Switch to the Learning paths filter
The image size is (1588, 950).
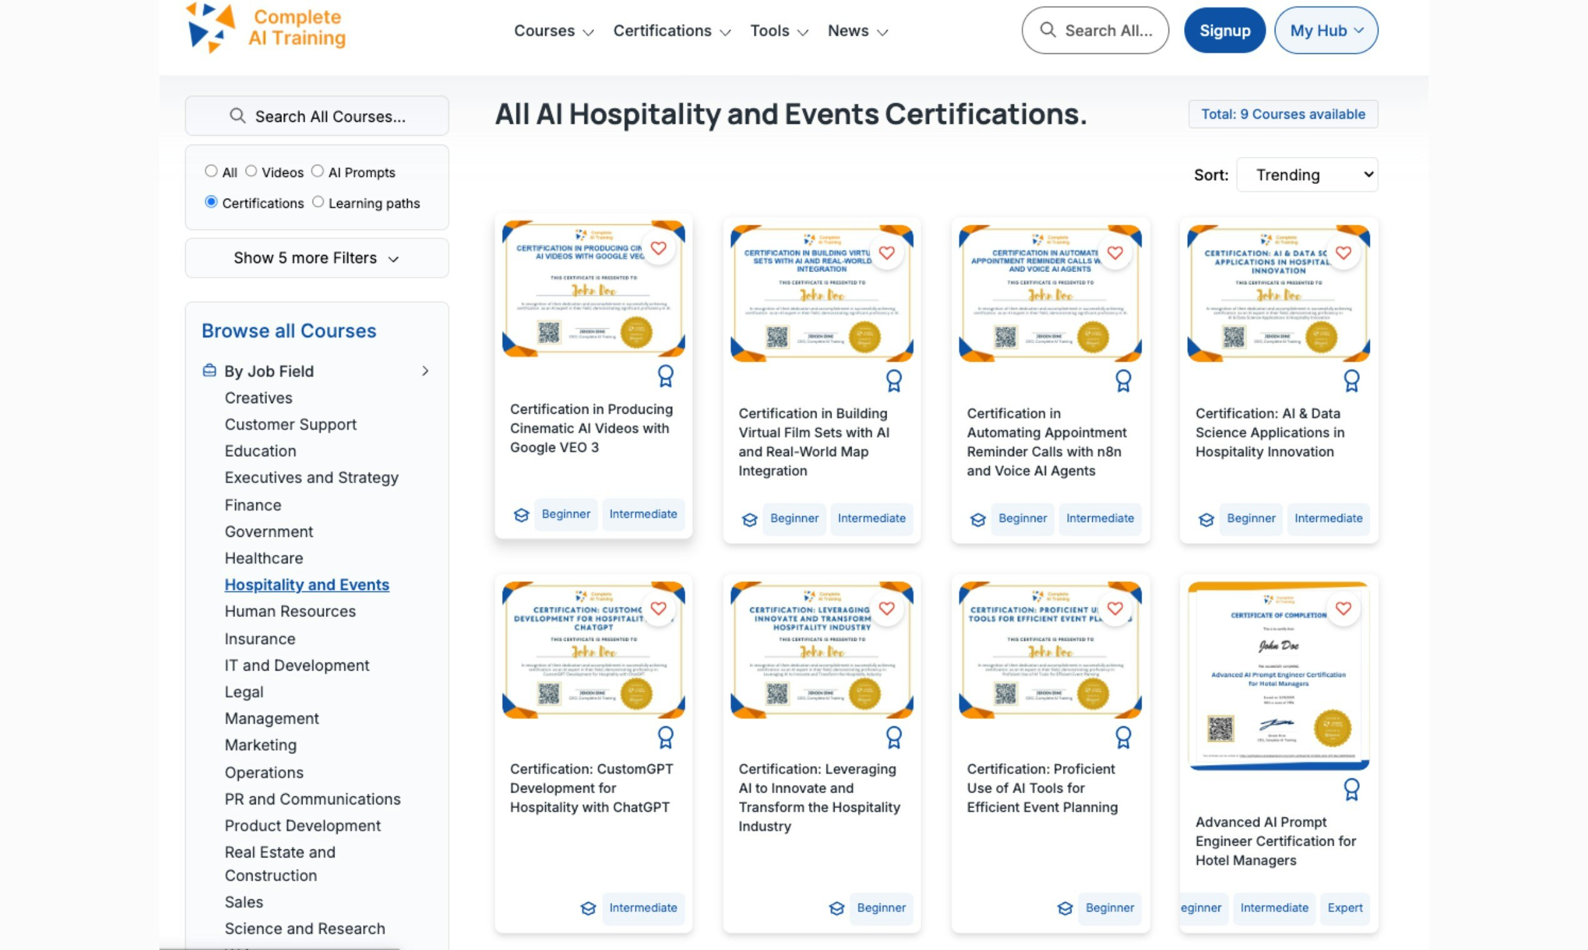tap(318, 202)
